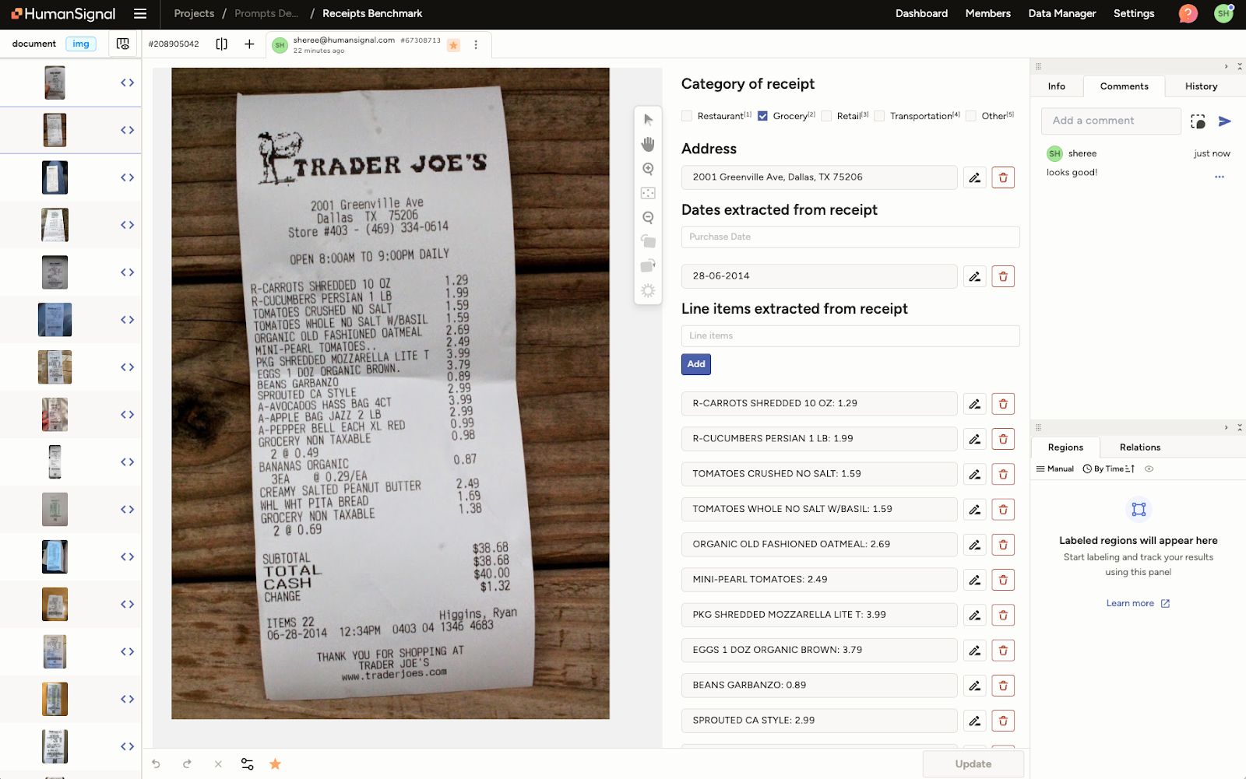Click the brightness adjustment tool
Viewport: 1246px width, 779px height.
click(648, 290)
